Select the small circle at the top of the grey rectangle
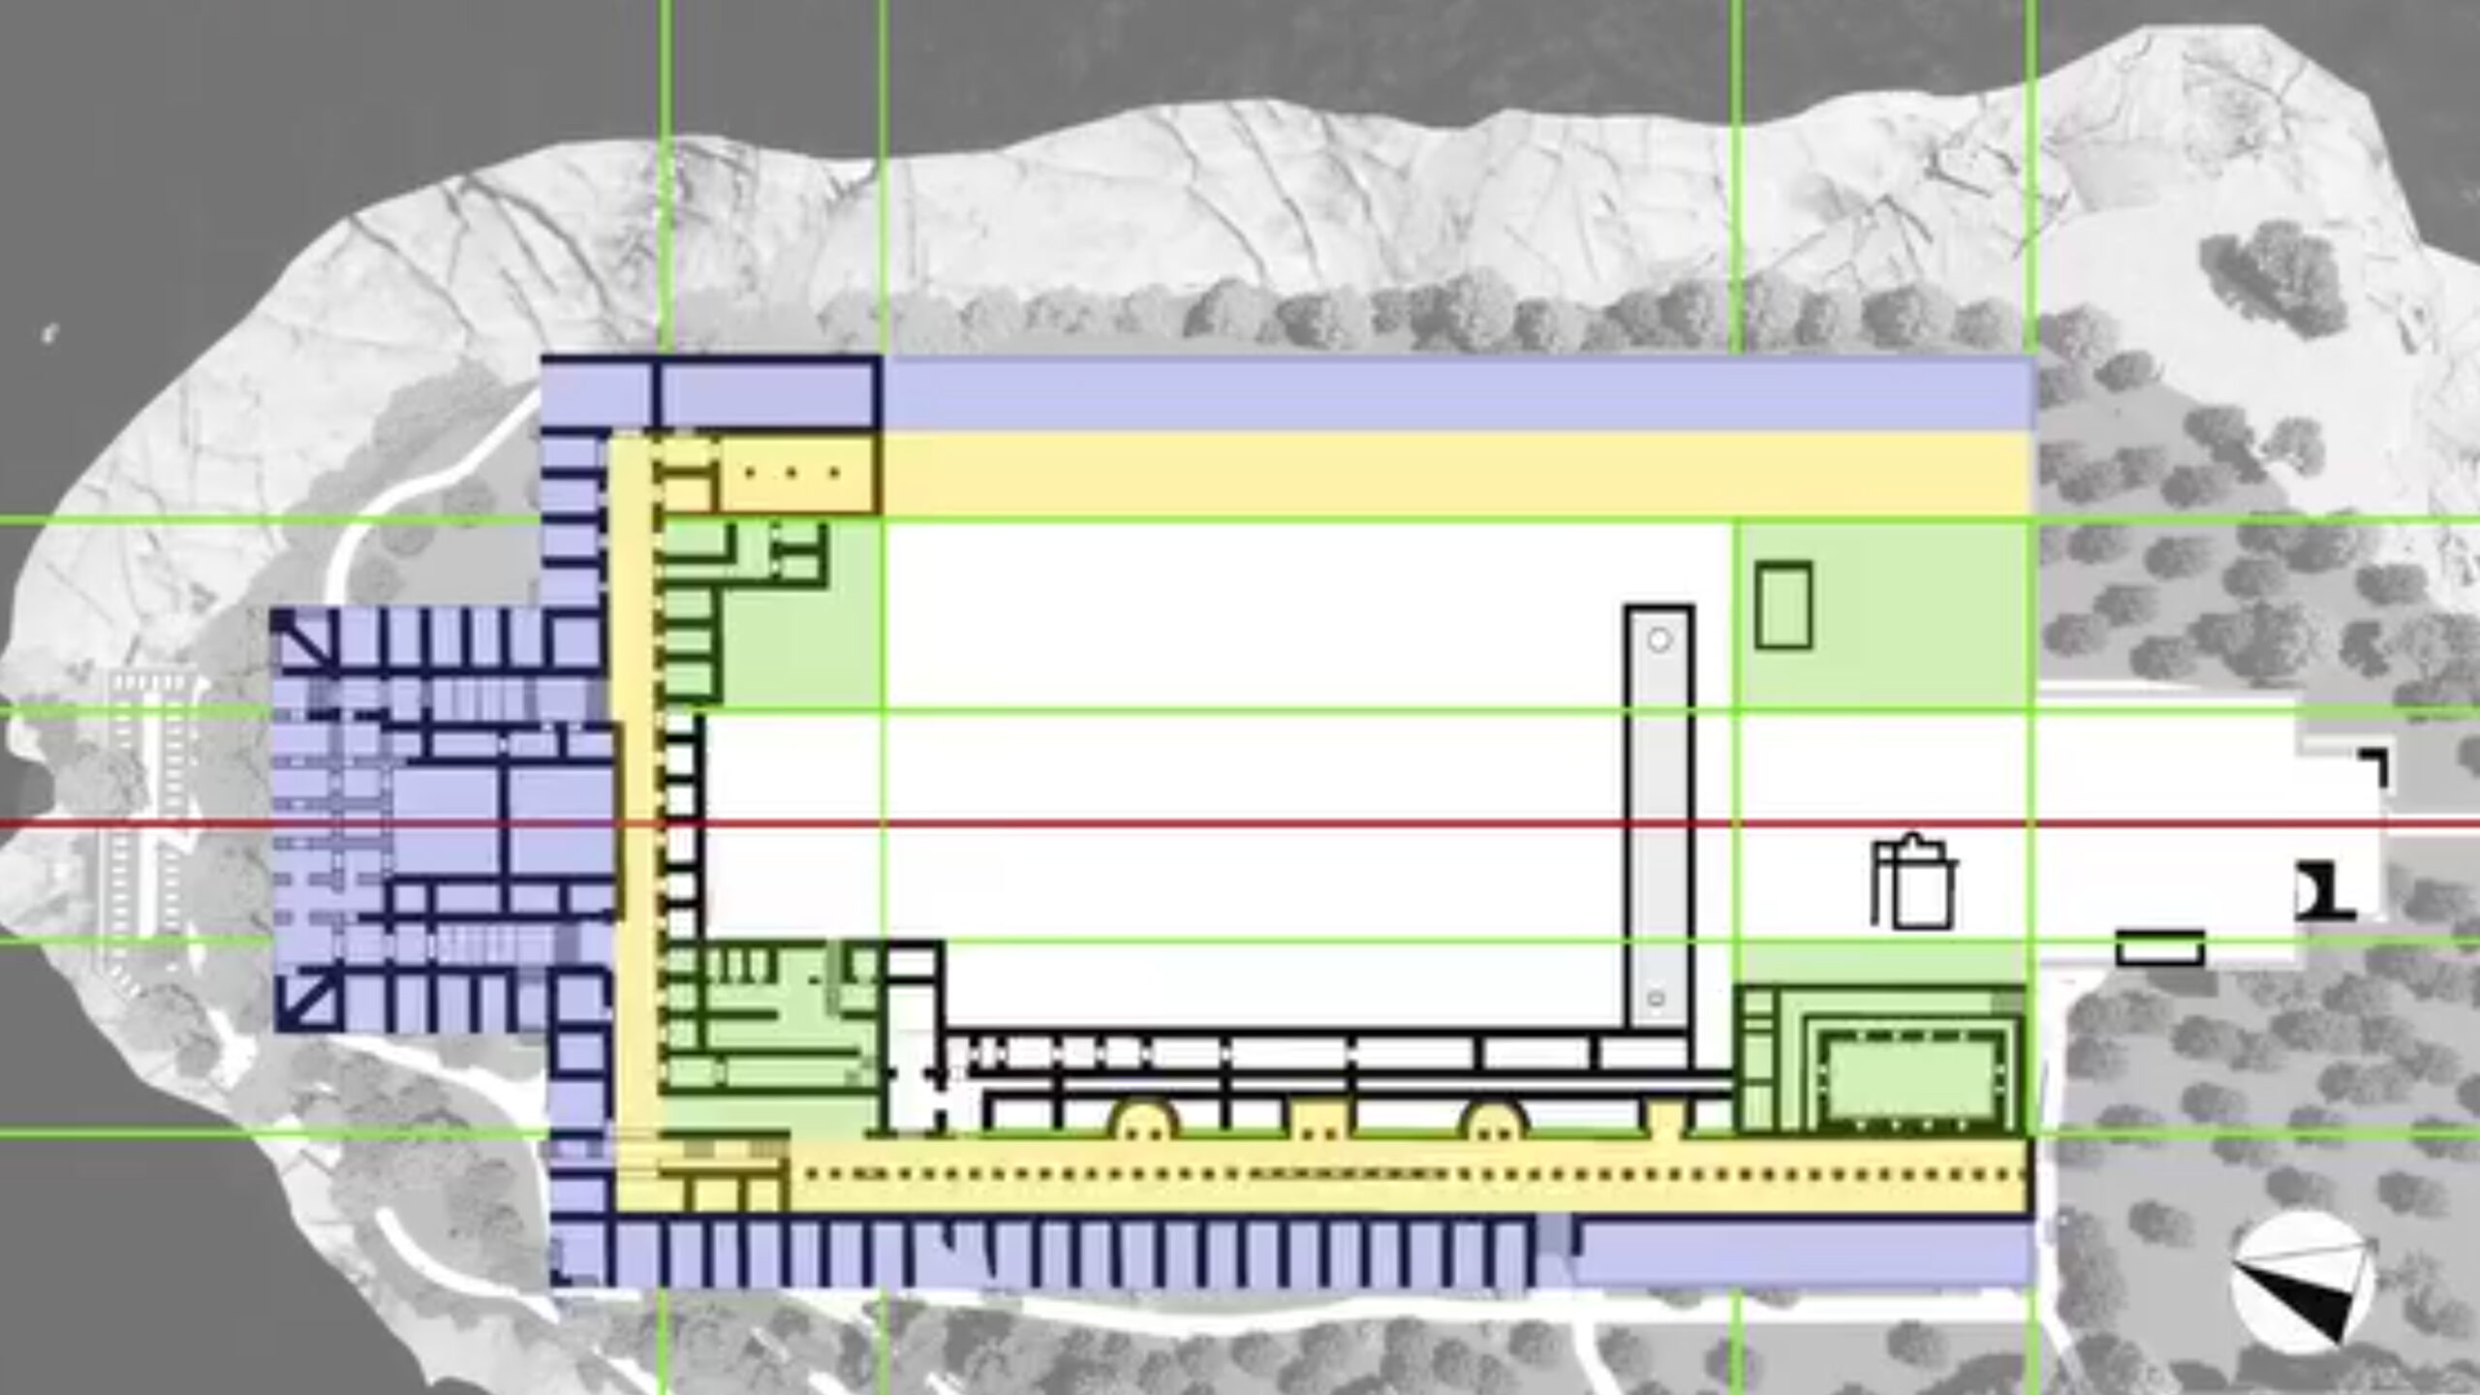The height and width of the screenshot is (1395, 2480). 1659,639
